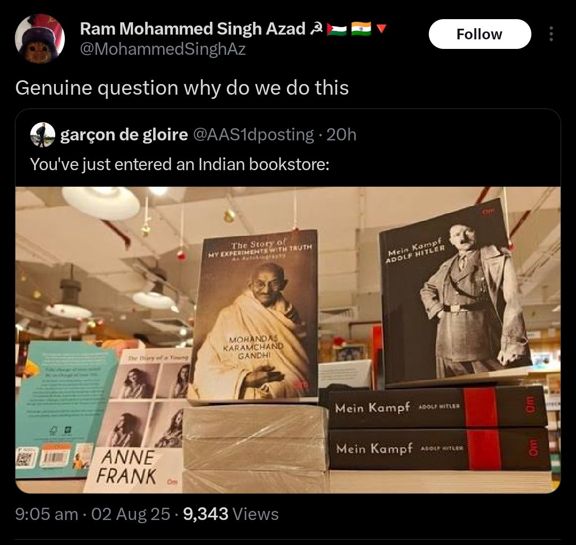Click the 9:05 am · 02 Aug 25 timestamp
This screenshot has width=576, height=545.
(92, 514)
